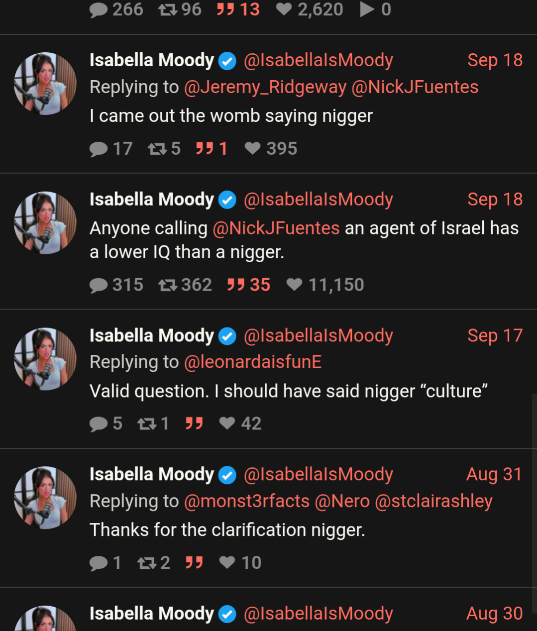Click the heart icon showing 2,620 likes
537x631 pixels.
284,9
